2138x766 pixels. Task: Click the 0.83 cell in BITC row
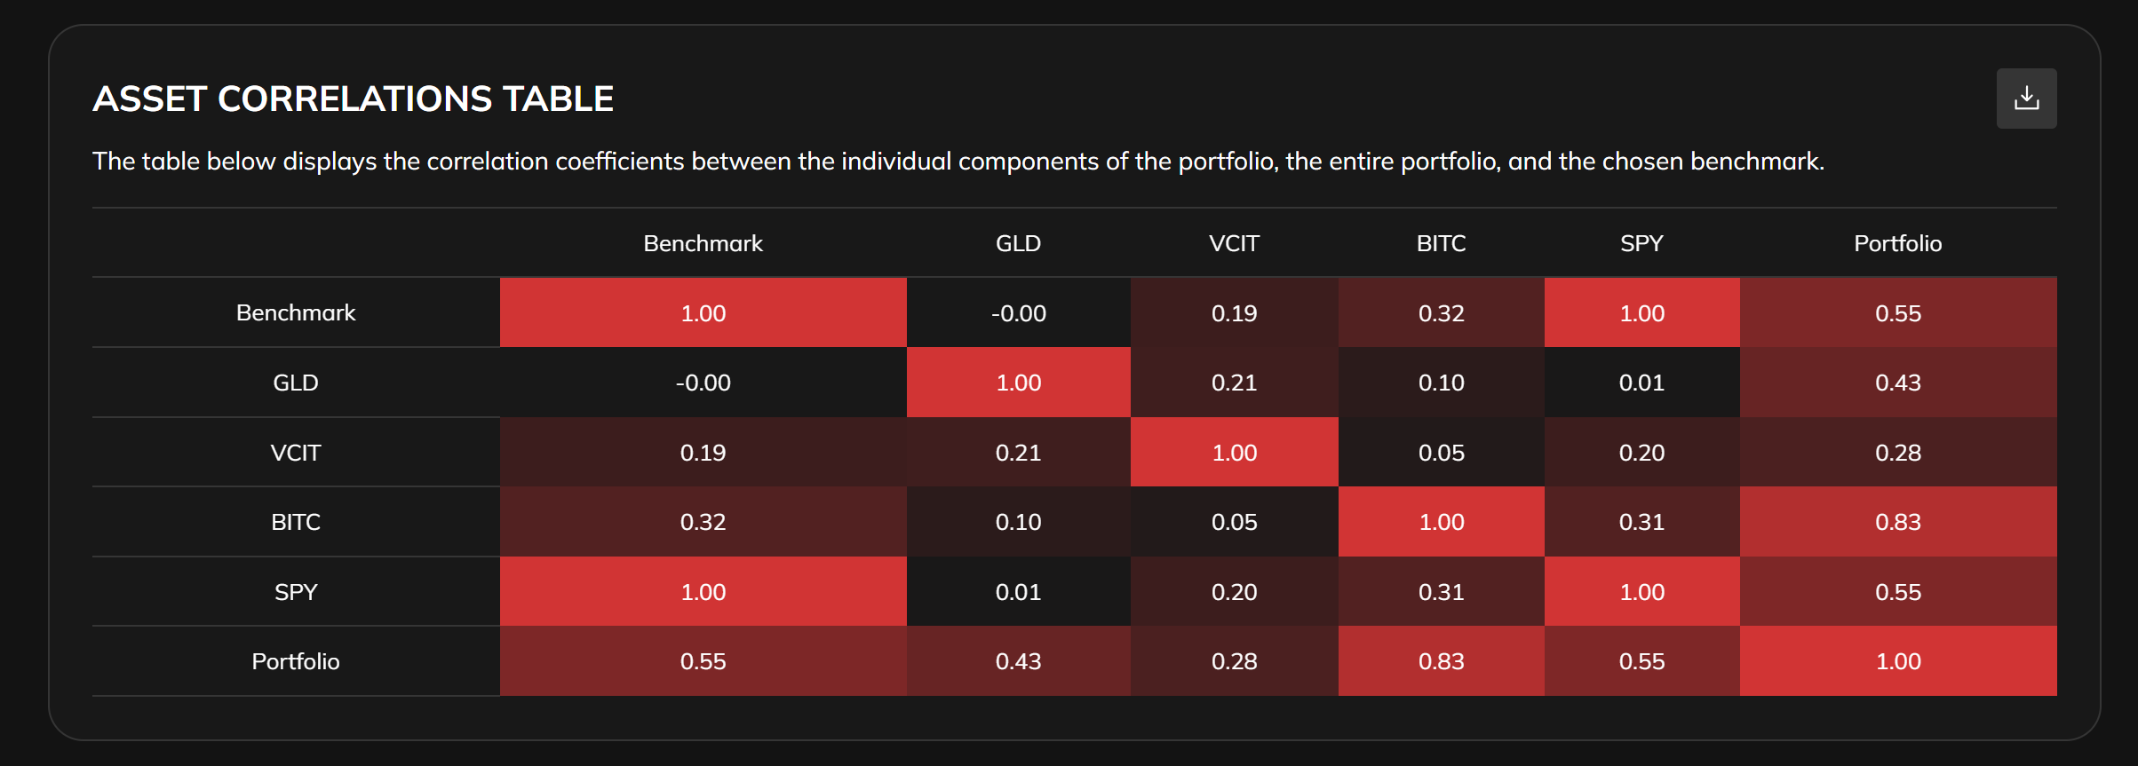point(1897,522)
